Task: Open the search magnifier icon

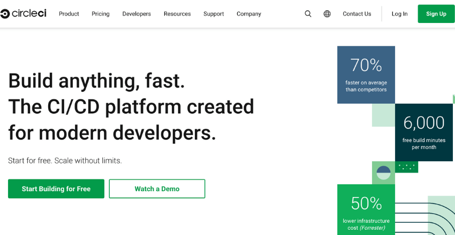Action: coord(308,14)
